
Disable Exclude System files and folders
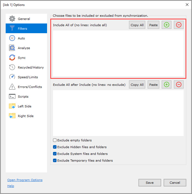click(x=55, y=154)
